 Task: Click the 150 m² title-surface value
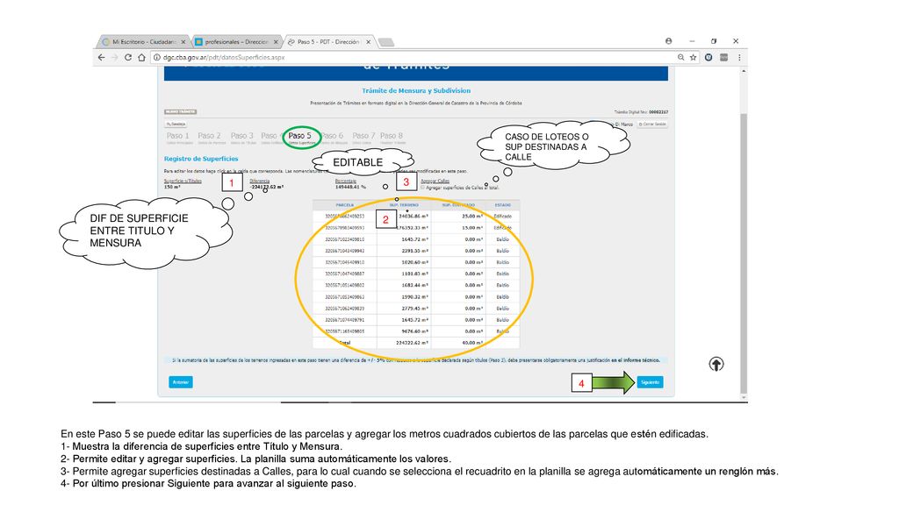click(172, 187)
